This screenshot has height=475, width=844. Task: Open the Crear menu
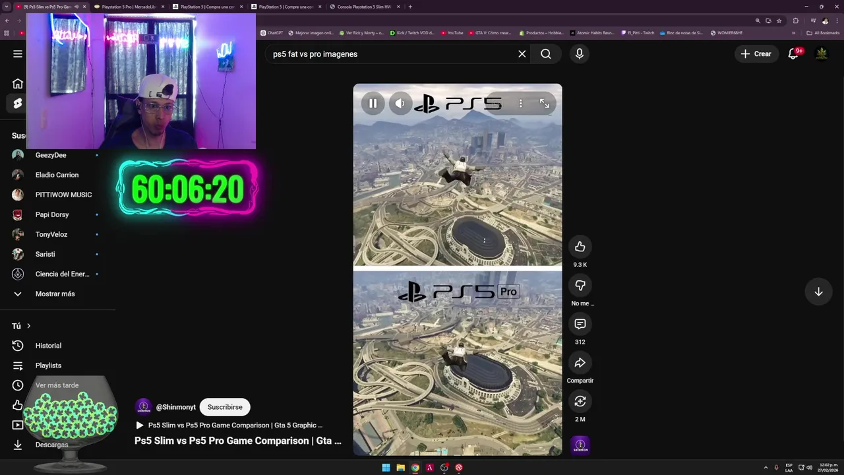click(756, 54)
